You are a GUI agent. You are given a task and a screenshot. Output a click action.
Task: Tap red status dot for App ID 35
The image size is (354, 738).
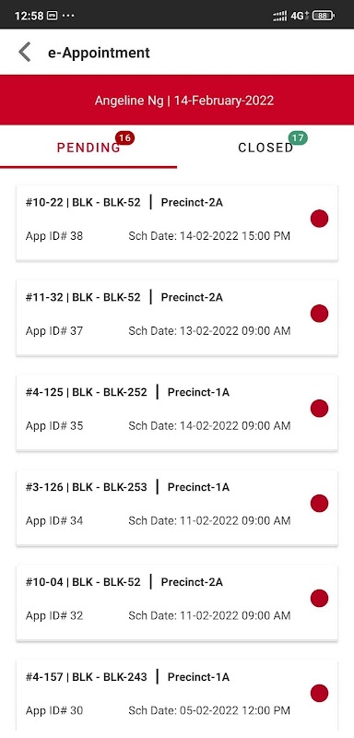point(319,409)
